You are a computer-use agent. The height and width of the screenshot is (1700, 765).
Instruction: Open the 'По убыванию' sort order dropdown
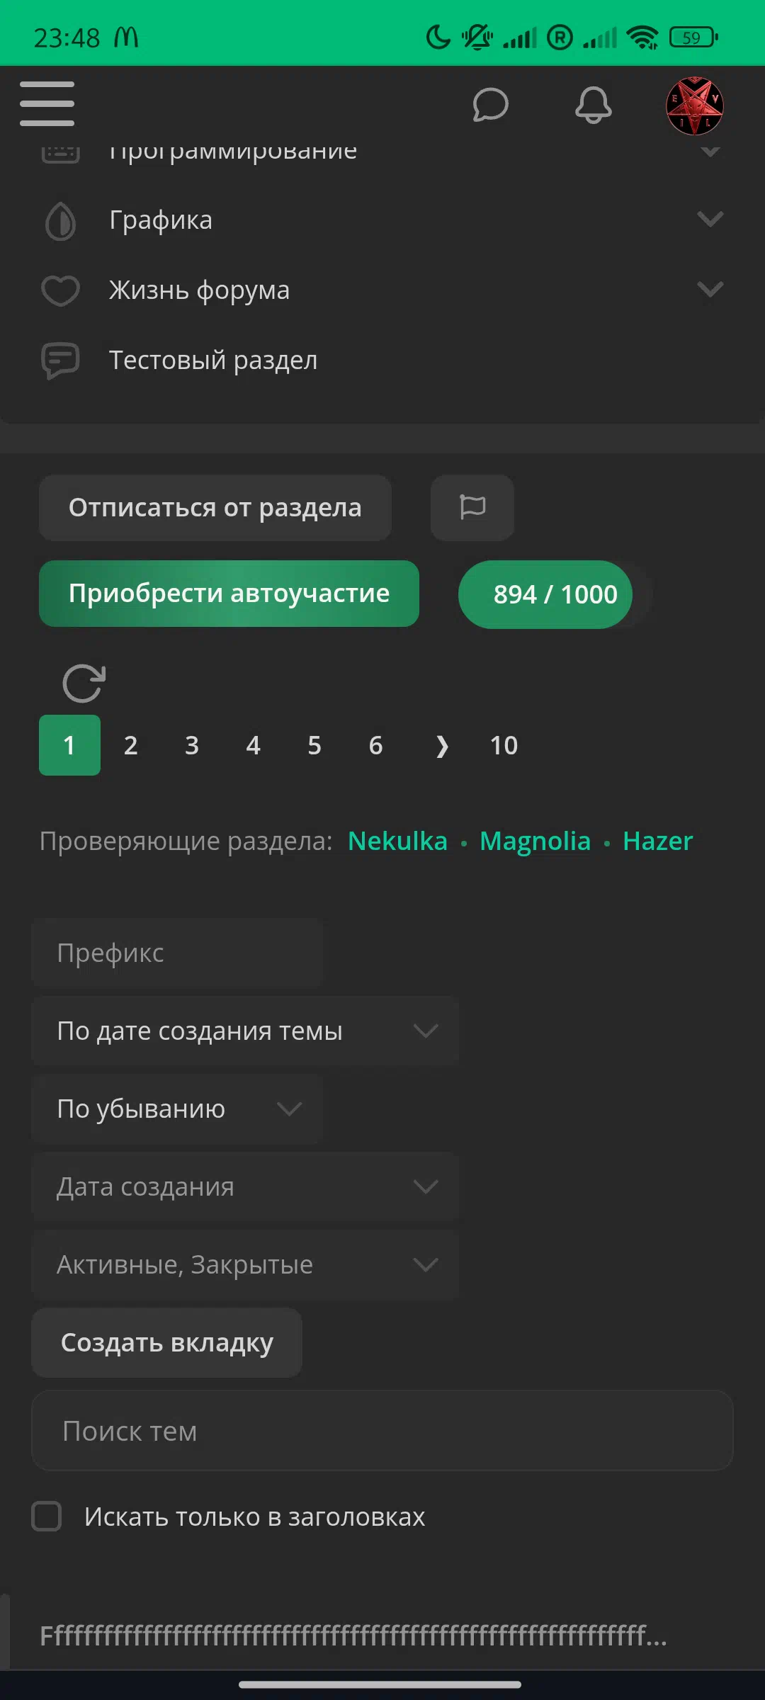tap(177, 1109)
